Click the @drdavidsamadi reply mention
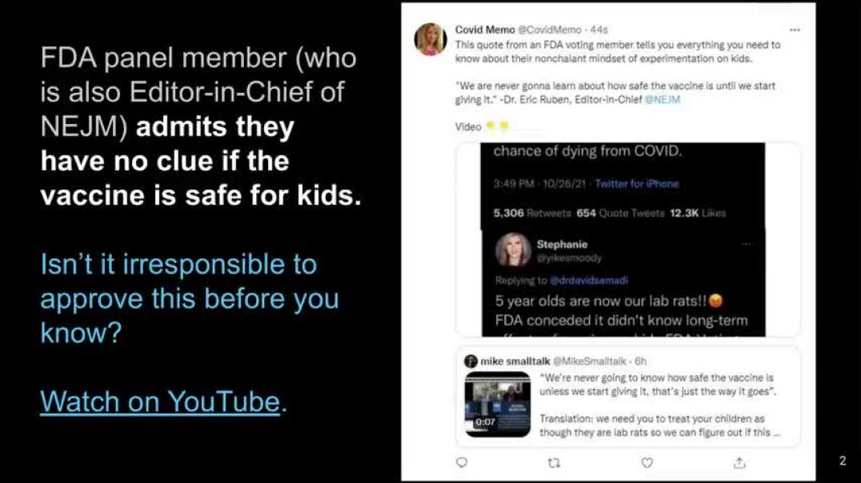Screen dimensions: 861x483 point(589,281)
